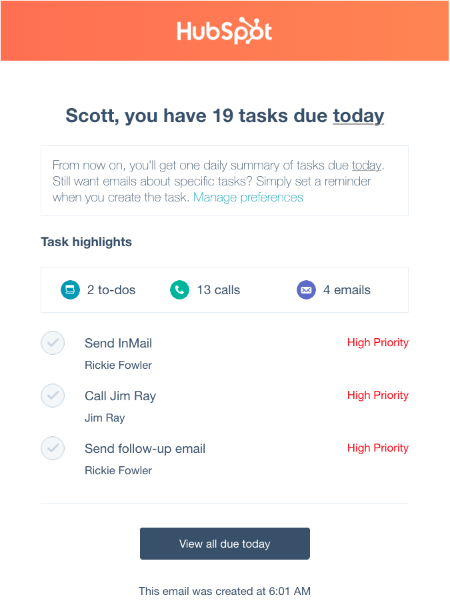The height and width of the screenshot is (607, 450).
Task: Mark Send InMail task as complete
Action: click(x=53, y=343)
